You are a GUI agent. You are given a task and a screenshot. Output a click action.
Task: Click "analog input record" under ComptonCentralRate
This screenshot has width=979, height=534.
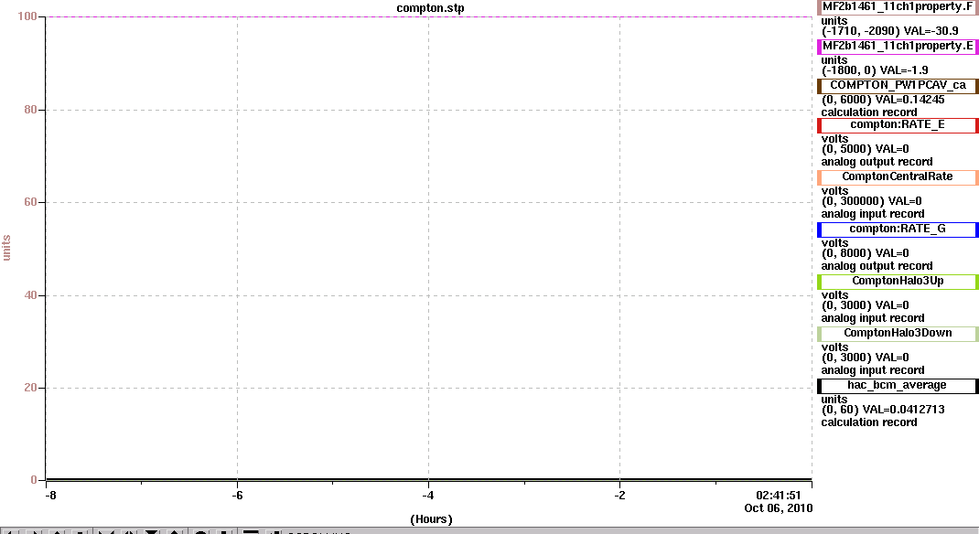[873, 214]
